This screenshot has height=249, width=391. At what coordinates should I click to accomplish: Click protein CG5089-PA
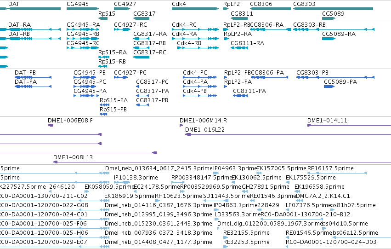(x=329, y=87)
